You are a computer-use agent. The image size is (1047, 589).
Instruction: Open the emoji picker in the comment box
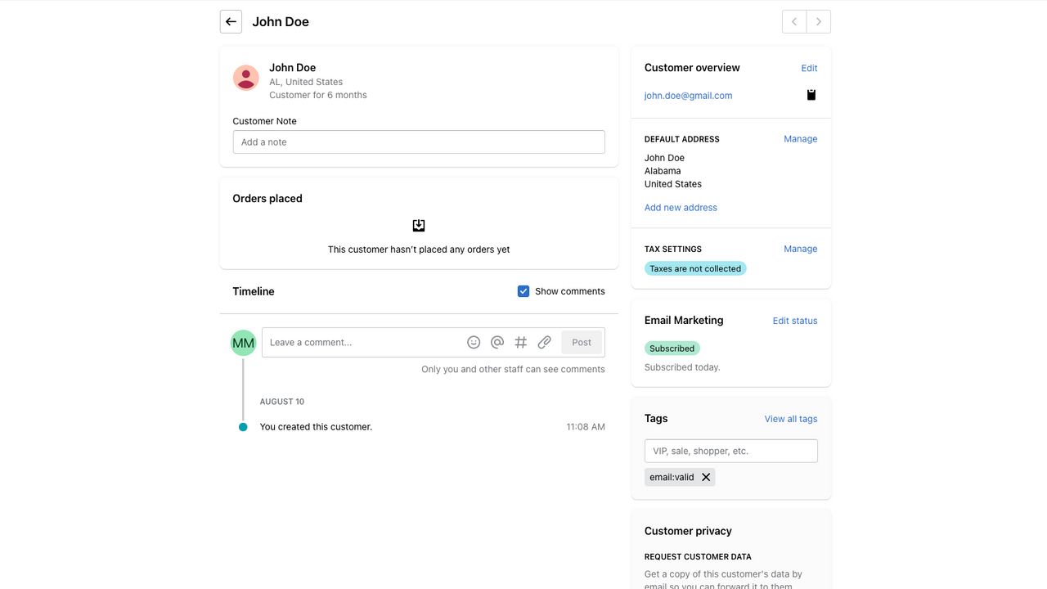[x=474, y=342]
